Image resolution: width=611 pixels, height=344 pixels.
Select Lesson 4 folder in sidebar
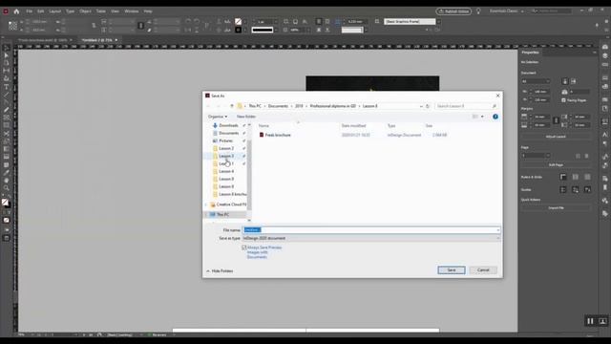click(226, 171)
